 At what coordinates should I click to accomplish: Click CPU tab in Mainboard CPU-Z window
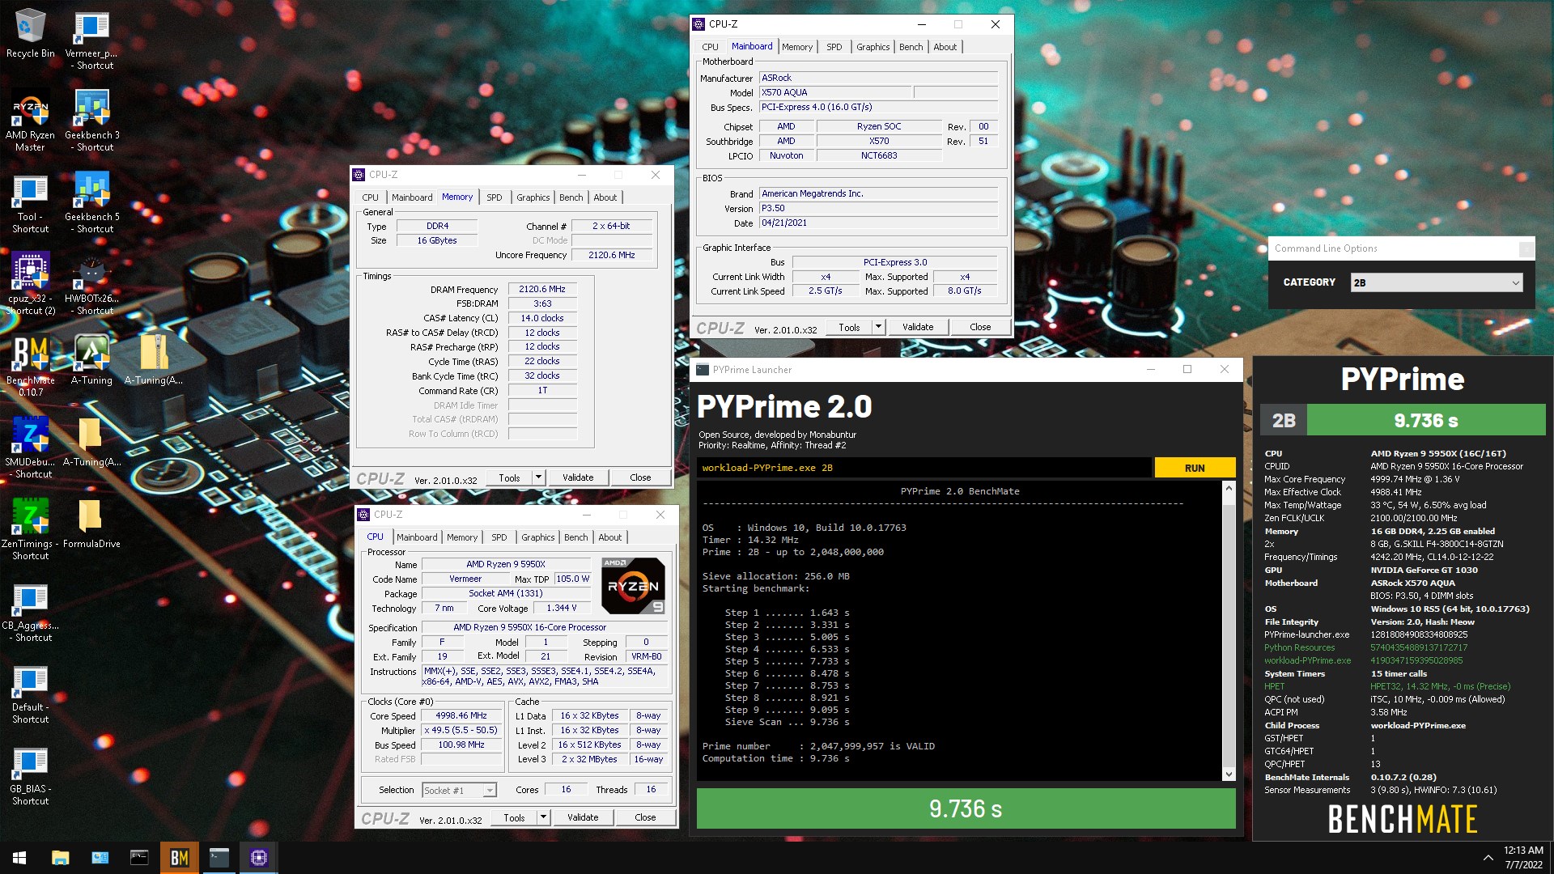click(710, 47)
